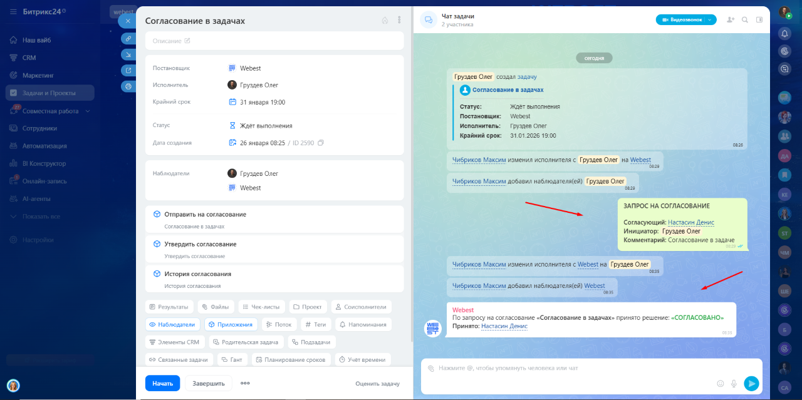Viewport: 802px width, 400px height.
Task: Record voice message microphone icon
Action: coord(734,383)
